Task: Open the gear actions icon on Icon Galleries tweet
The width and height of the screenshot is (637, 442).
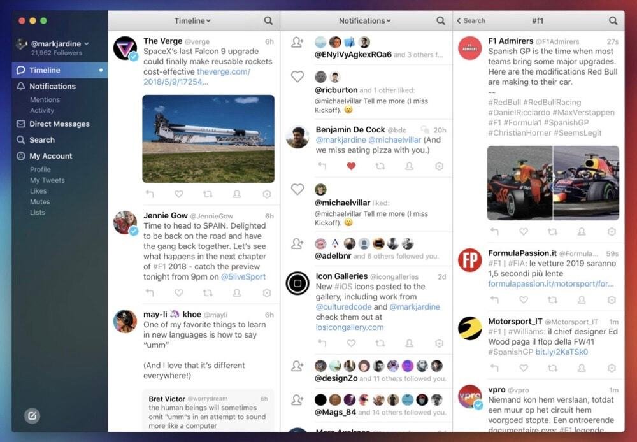Action: (x=438, y=343)
